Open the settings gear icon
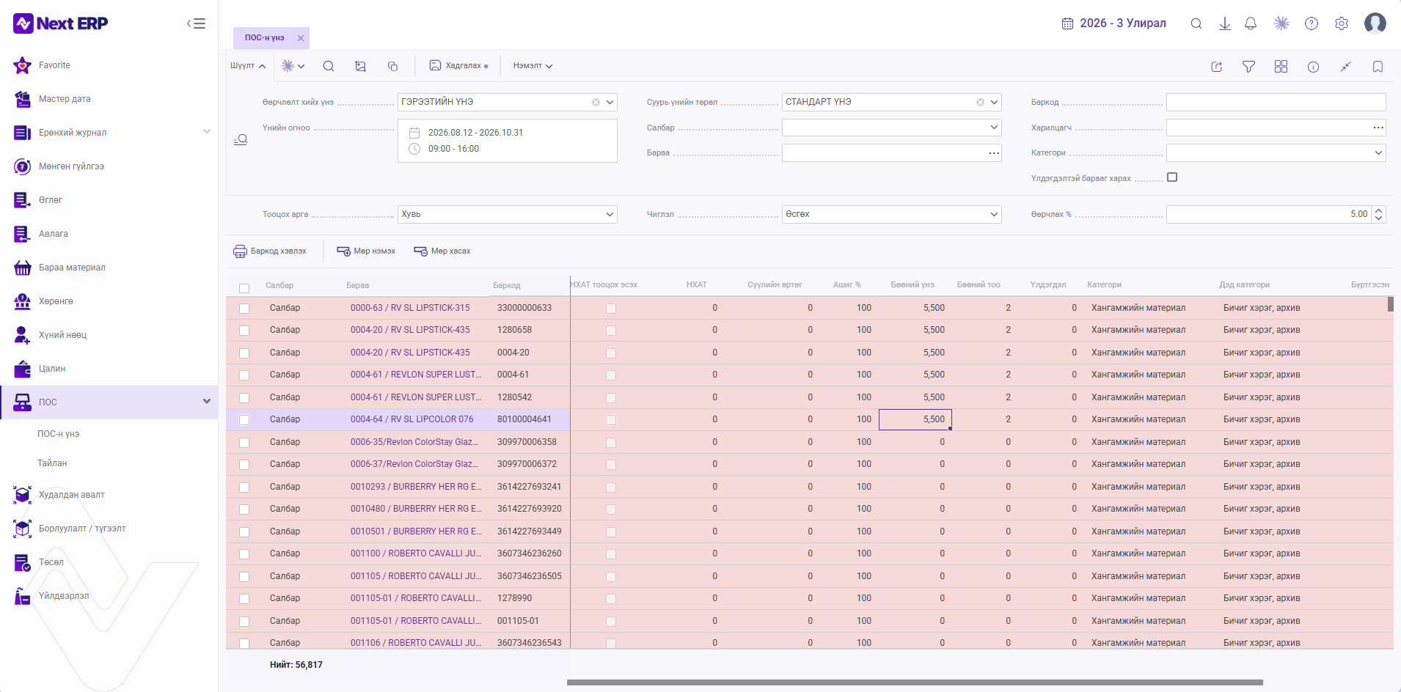 pos(1342,23)
